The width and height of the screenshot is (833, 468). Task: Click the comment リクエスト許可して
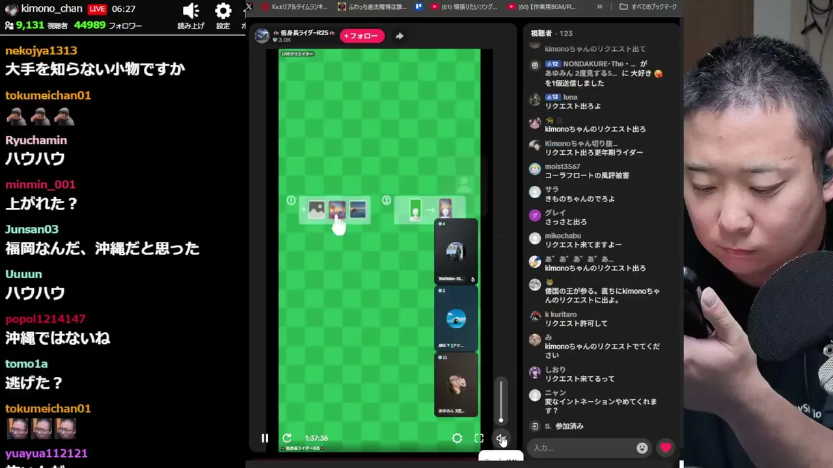tap(576, 324)
